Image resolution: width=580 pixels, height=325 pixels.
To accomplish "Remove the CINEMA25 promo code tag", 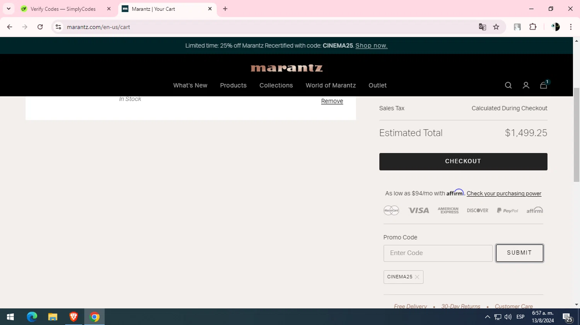I will click(417, 277).
